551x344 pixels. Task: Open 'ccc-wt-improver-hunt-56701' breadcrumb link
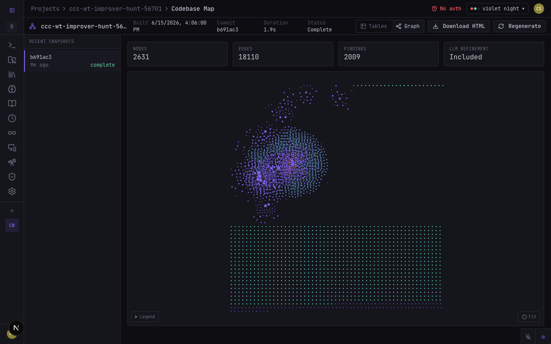pos(115,9)
